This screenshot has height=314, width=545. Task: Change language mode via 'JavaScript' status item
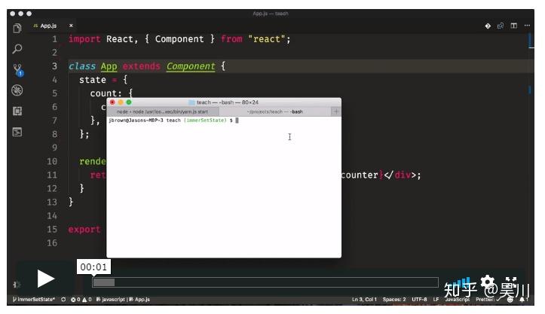coord(457,300)
